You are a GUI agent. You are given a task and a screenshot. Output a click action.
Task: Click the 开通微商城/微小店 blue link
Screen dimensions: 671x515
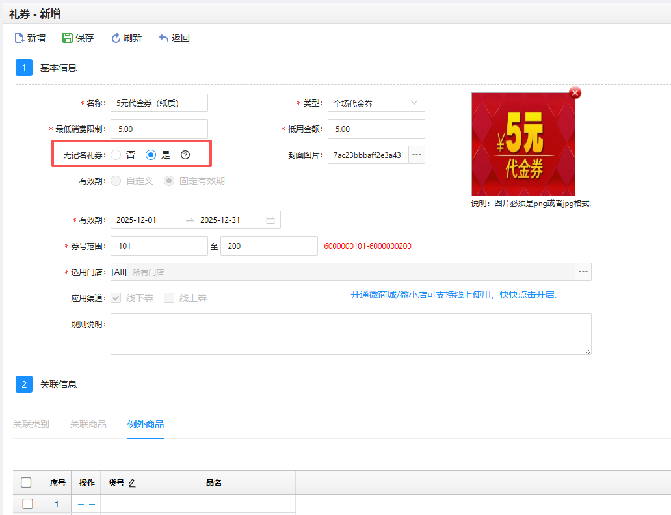coord(455,295)
